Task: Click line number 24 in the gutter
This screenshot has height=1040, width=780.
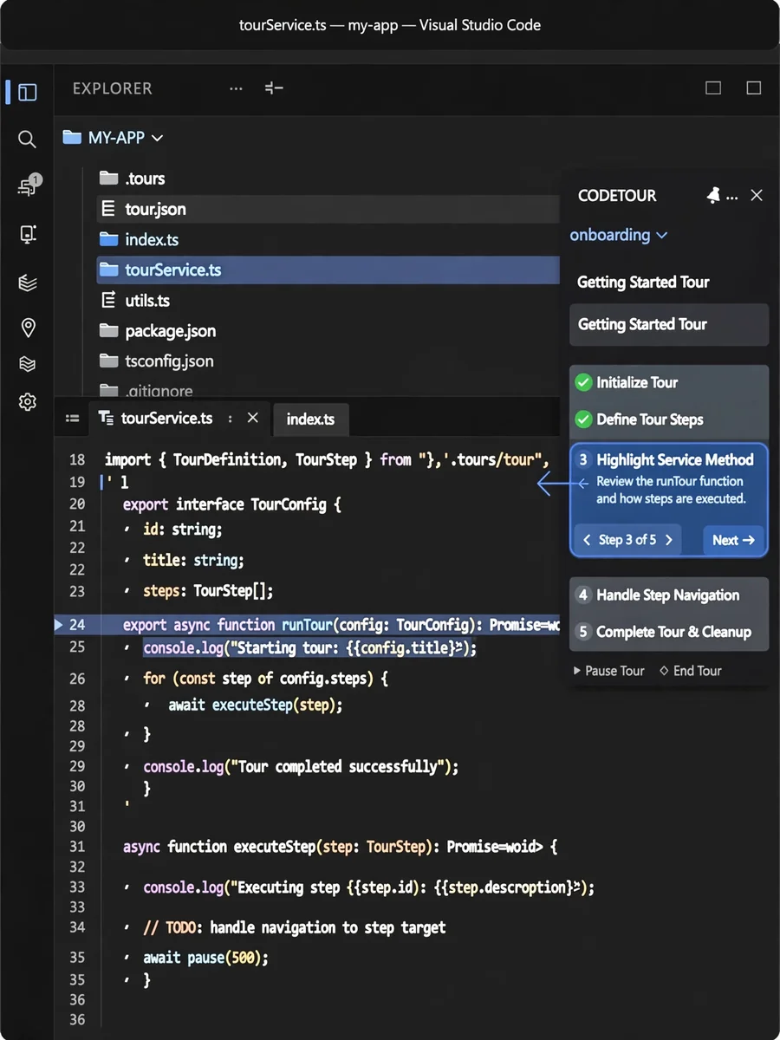Action: (x=77, y=625)
